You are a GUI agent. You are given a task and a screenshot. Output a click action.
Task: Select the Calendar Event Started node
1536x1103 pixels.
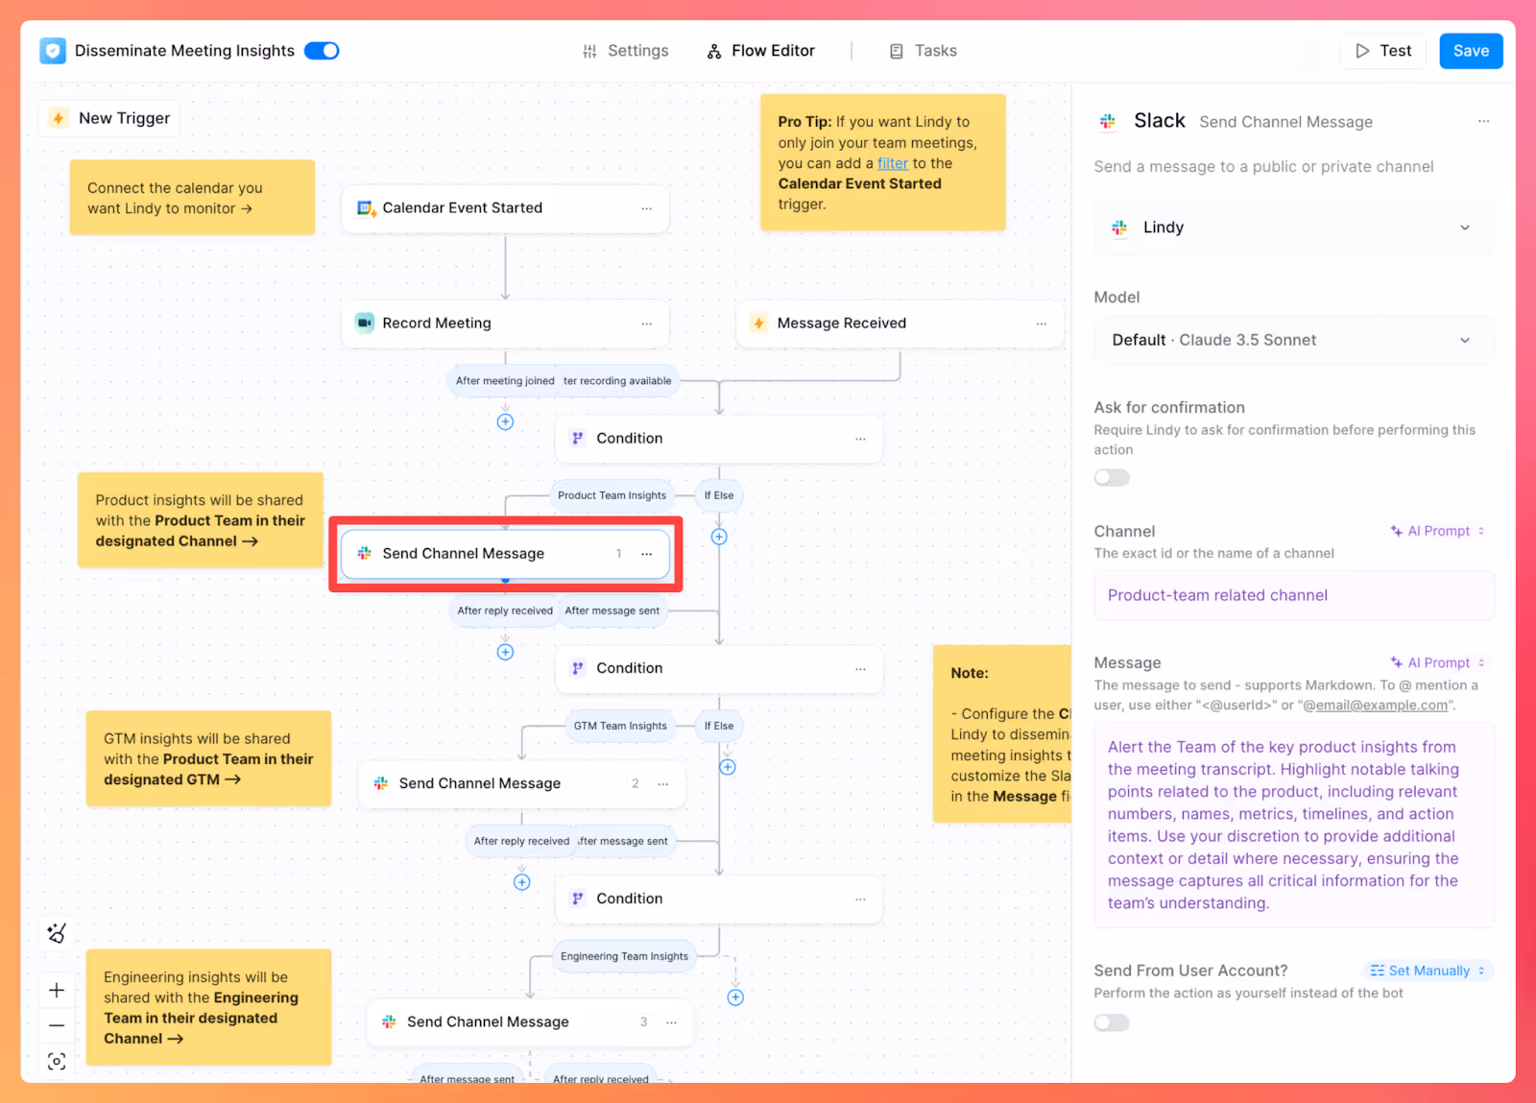[x=505, y=208]
